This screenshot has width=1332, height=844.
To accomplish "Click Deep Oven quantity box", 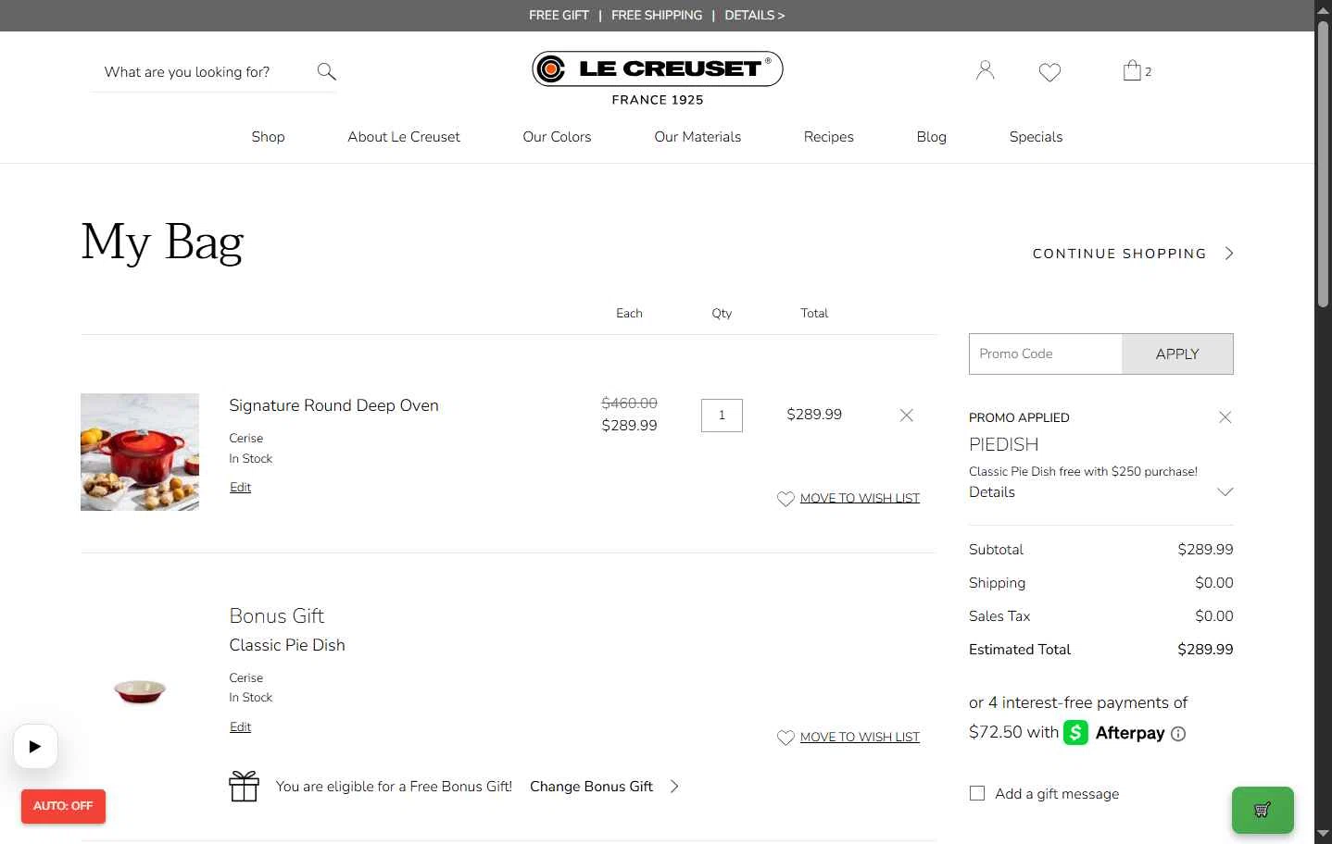I will click(x=722, y=415).
